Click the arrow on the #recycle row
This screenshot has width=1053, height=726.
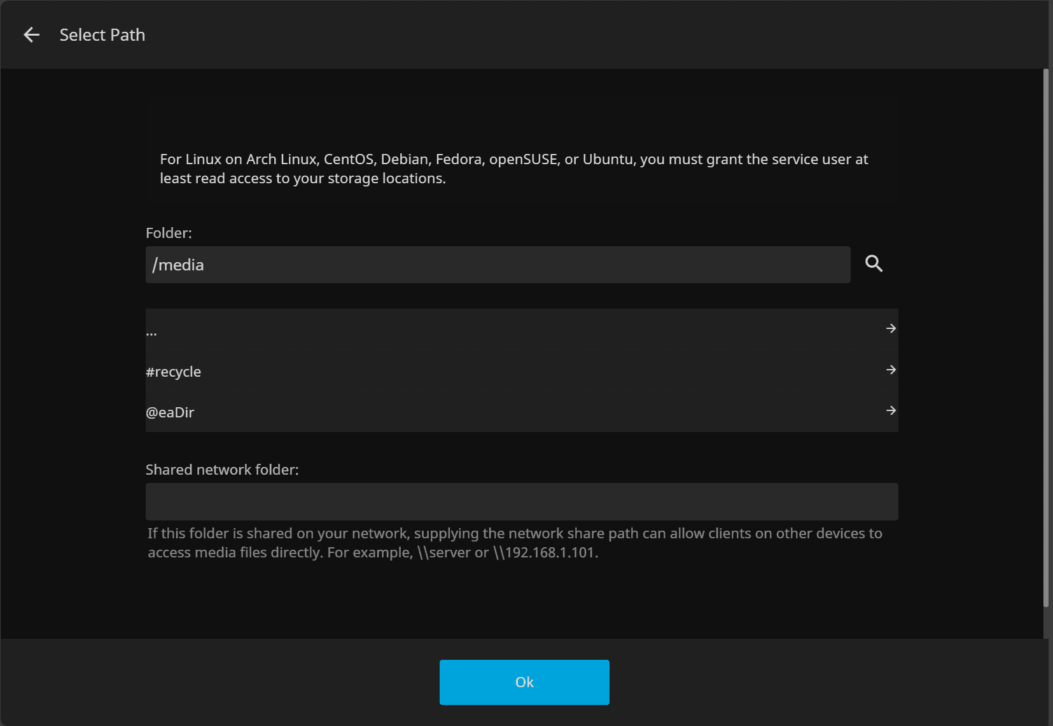pyautogui.click(x=891, y=370)
